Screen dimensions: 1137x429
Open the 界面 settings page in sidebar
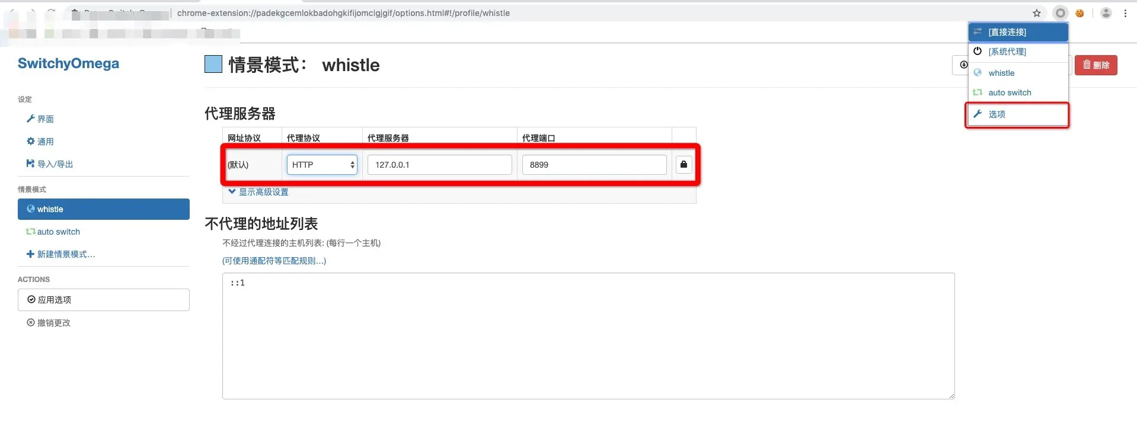[x=40, y=119]
